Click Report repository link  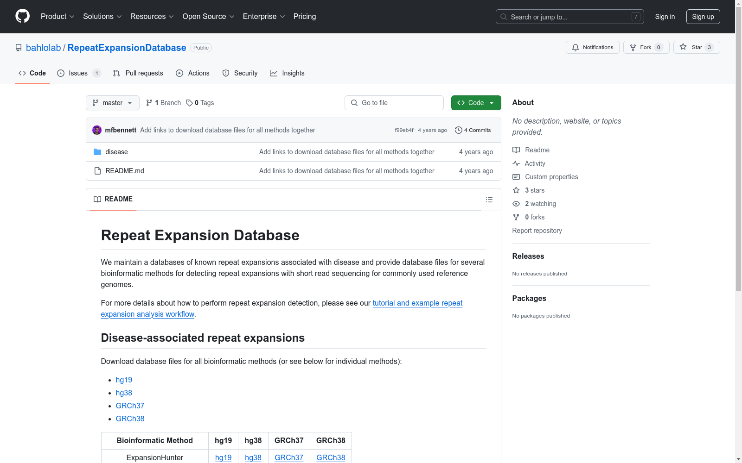coord(537,231)
